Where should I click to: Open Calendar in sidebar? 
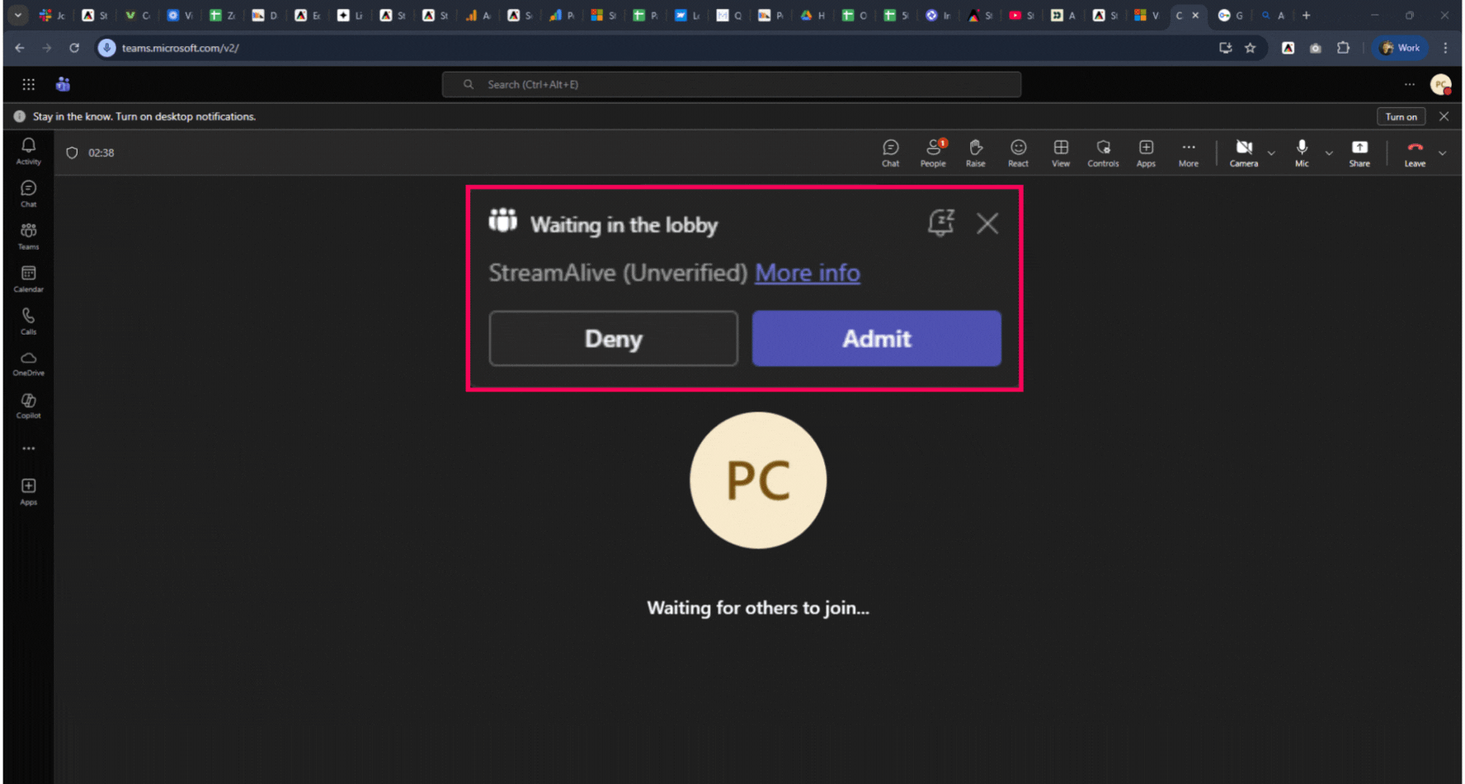pyautogui.click(x=29, y=279)
